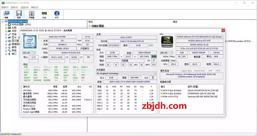Click the NVIDIA GeForce GTX 970 field
Viewport: 257px width, 136px height.
[x=200, y=41]
